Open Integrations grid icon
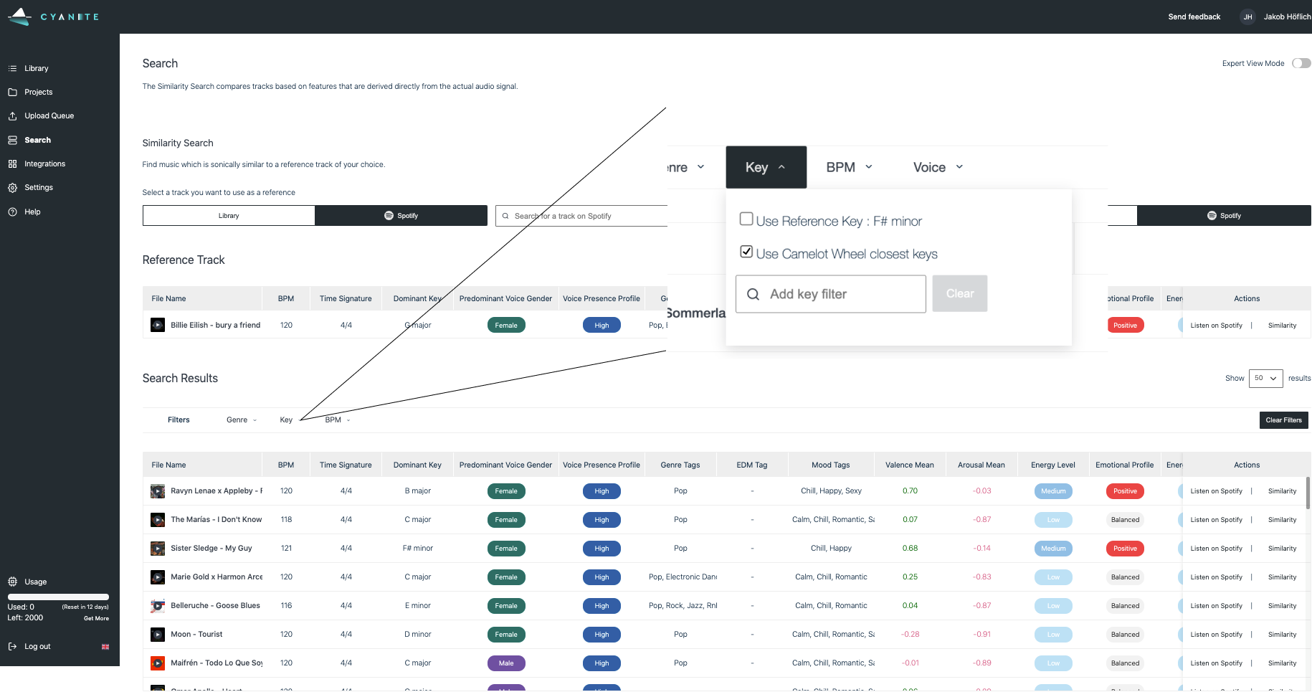 (12, 164)
